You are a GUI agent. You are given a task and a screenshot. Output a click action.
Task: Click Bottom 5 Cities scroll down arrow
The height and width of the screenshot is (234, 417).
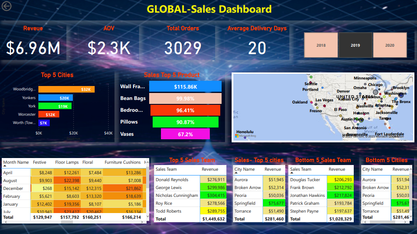410,217
